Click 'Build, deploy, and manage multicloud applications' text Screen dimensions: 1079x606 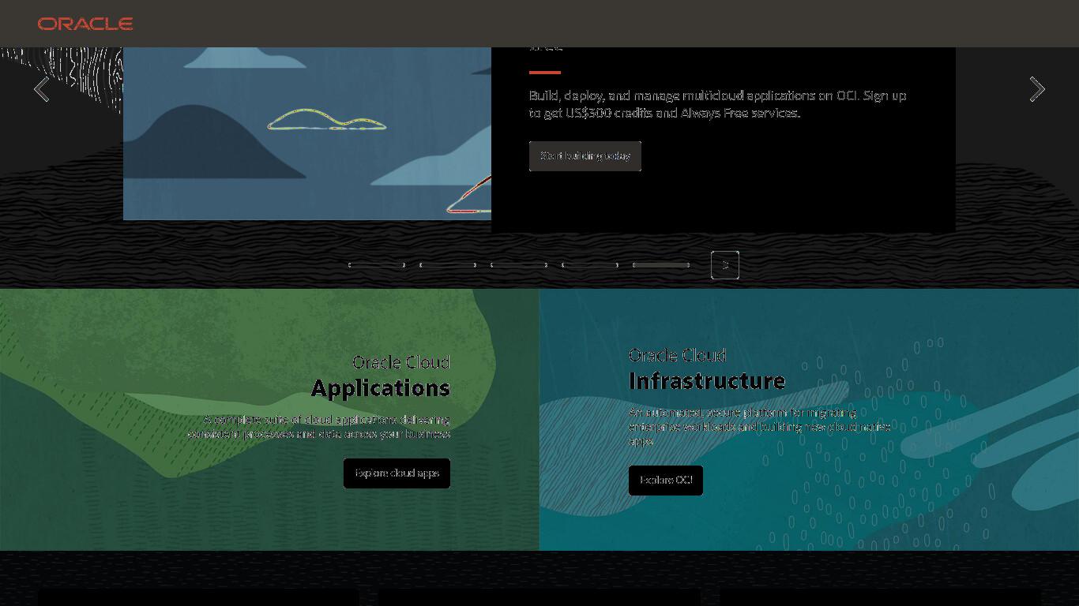[718, 104]
